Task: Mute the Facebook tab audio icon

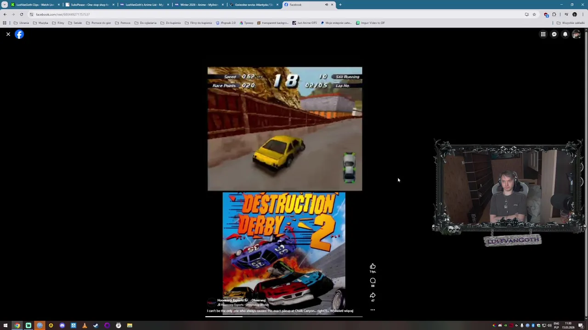Action: pos(326,5)
